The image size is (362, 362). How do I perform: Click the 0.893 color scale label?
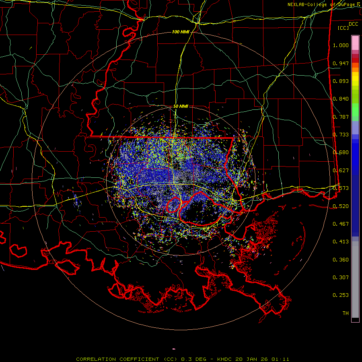tap(341, 81)
